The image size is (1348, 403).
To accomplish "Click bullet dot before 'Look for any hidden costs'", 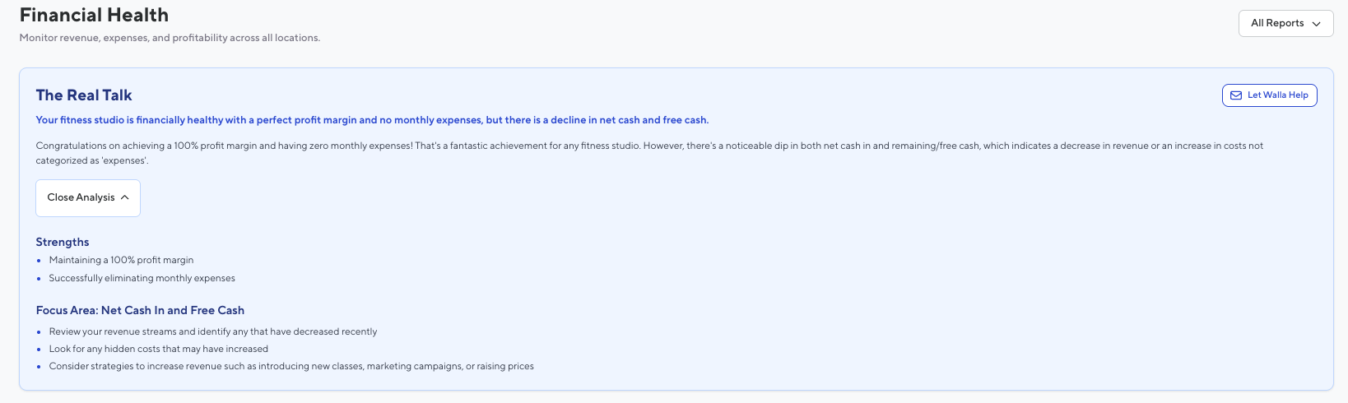I will coord(39,350).
